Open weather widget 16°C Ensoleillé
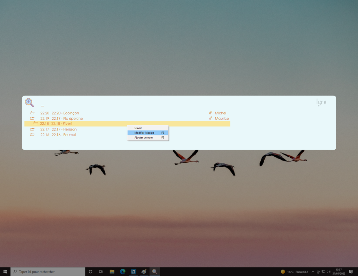This screenshot has width=358, height=276. coord(294,272)
